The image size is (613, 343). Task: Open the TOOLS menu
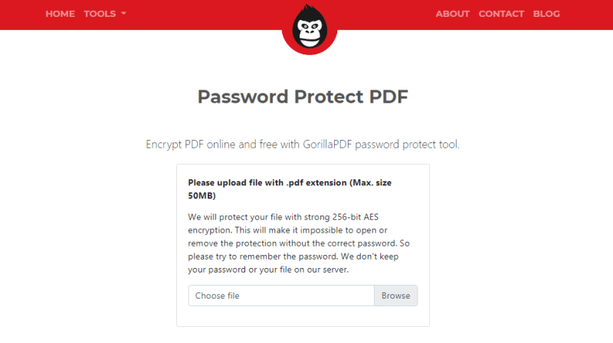(99, 14)
